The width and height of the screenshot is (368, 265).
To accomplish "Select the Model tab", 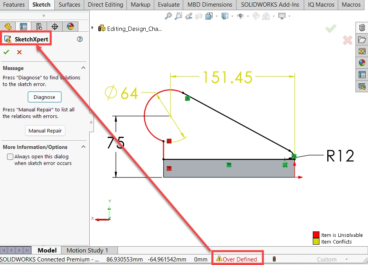I will coord(47,251).
